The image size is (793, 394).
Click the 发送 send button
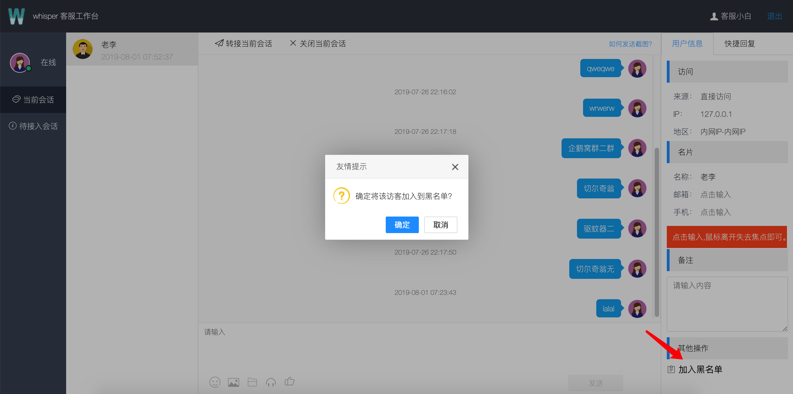click(596, 383)
